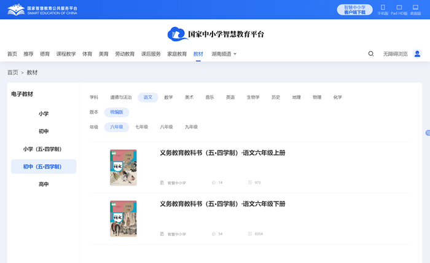Viewport: 430px width, 263px height.
Task: Click the Smart Education of China logo
Action: point(42,10)
